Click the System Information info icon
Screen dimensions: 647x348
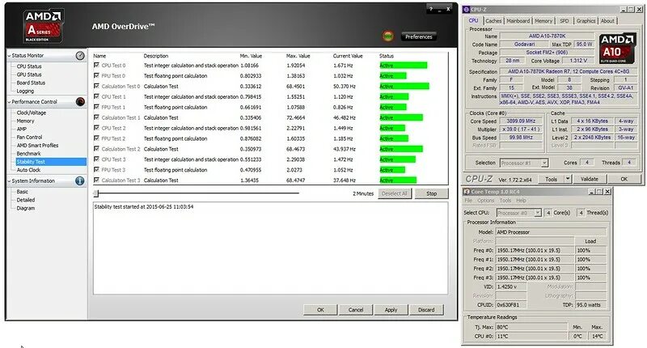80,180
